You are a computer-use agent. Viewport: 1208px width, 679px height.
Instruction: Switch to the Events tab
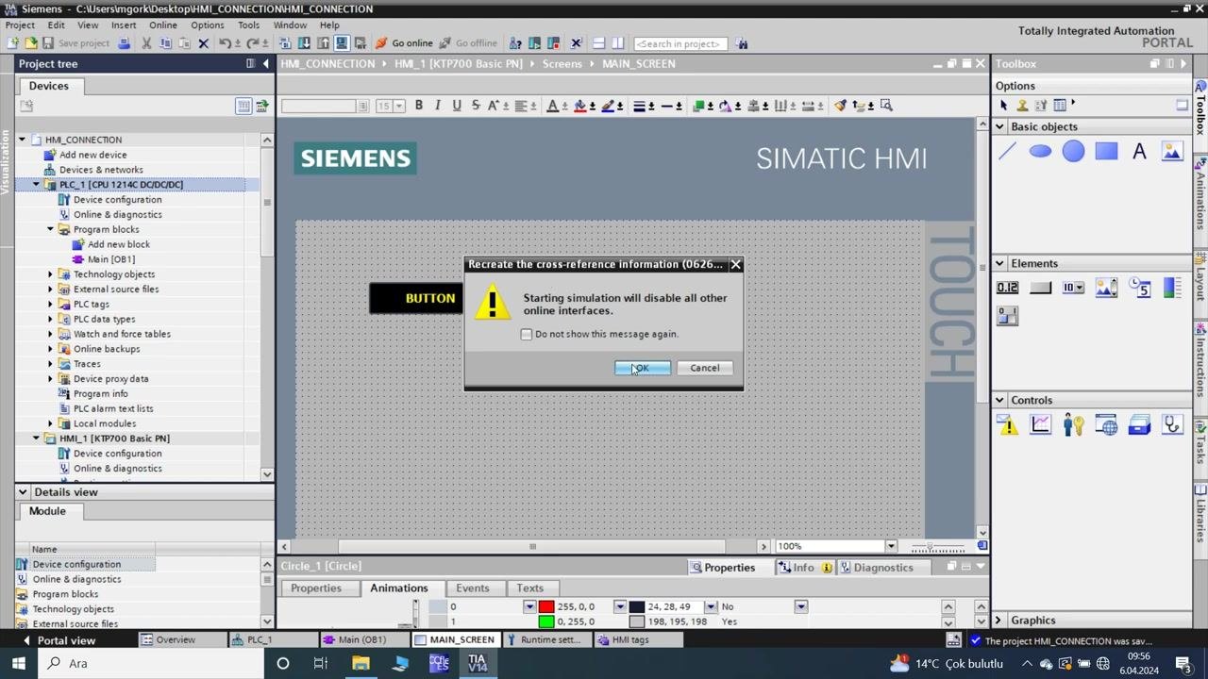(x=472, y=588)
